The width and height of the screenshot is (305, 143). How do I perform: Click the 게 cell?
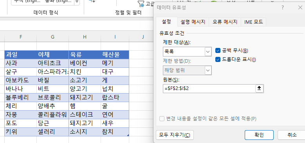tap(115, 80)
